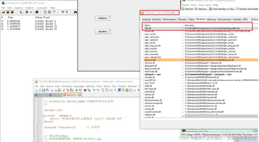
Task: Open the Encoding menu in Notepad++
Action: point(67,86)
